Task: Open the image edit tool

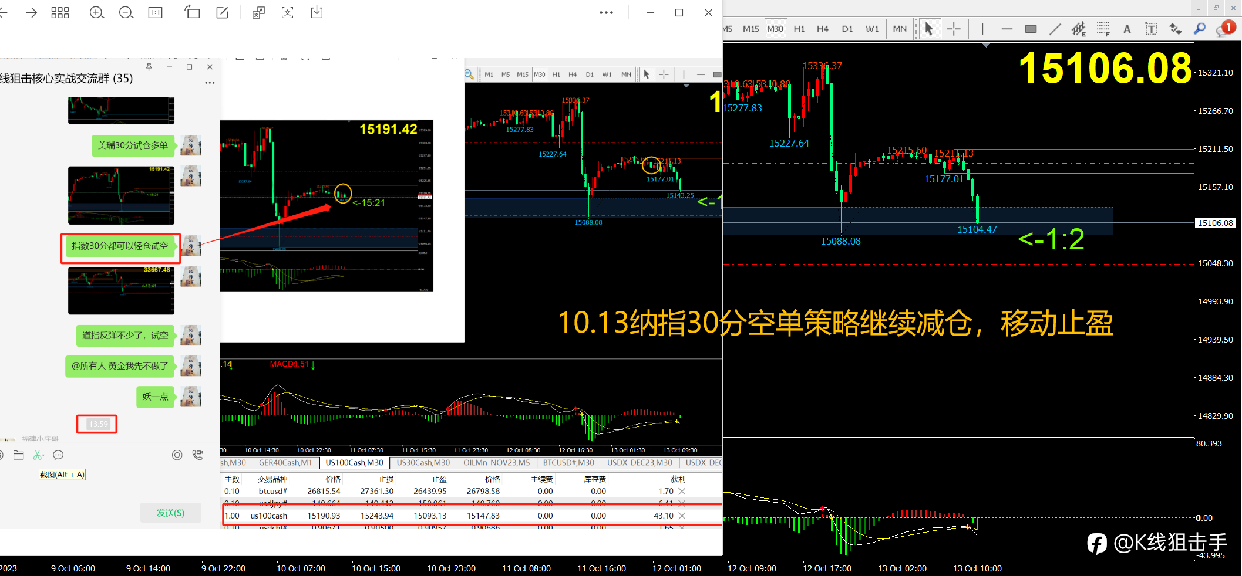Action: point(223,12)
